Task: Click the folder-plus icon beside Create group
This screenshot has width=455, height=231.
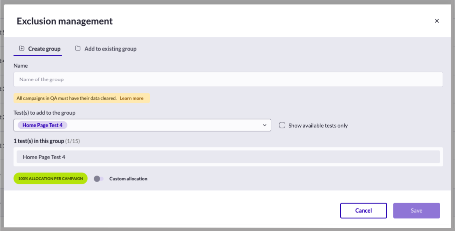Action: 21,48
